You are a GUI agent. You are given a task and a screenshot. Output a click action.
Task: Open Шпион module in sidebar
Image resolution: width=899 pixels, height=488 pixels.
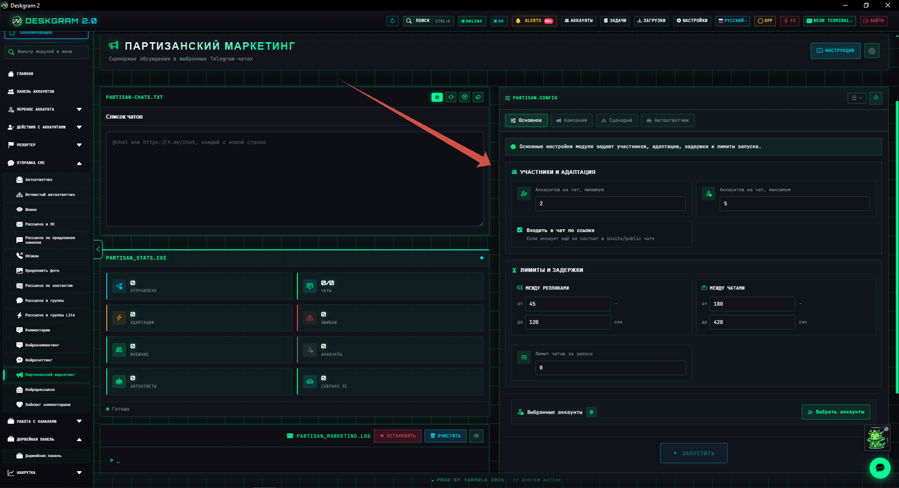46,210
